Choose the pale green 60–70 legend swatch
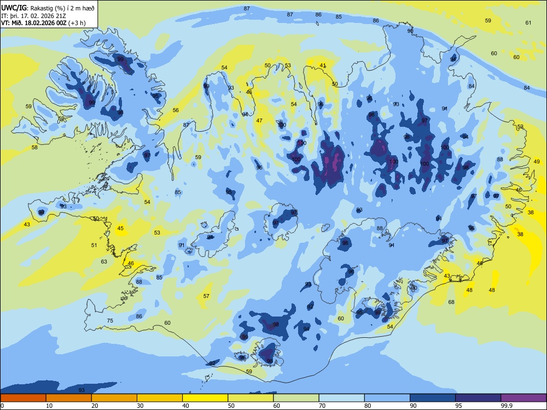 296,398
